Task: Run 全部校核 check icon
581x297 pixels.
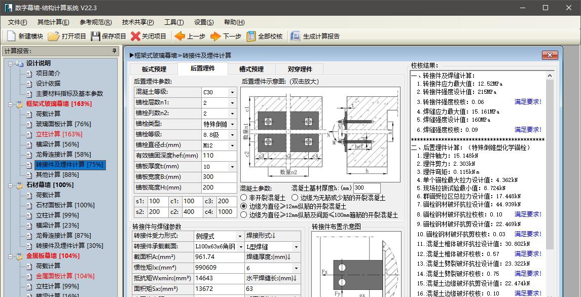Action: click(x=251, y=36)
